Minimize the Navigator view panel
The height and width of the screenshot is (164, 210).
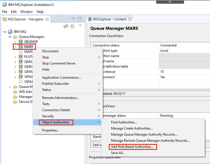(73, 18)
